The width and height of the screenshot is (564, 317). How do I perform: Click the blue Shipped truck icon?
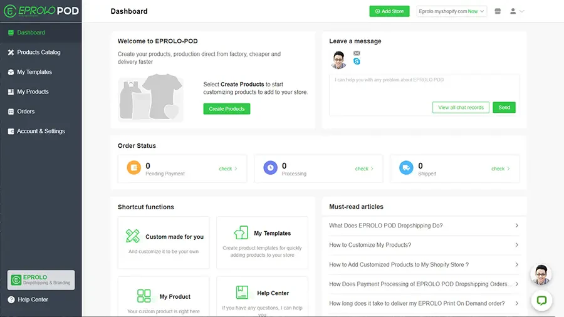tap(406, 167)
